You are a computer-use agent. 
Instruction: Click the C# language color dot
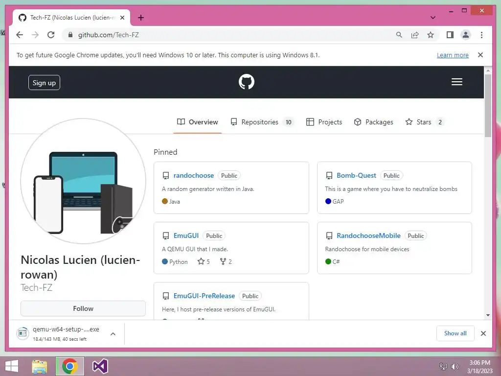(328, 261)
